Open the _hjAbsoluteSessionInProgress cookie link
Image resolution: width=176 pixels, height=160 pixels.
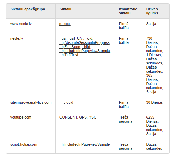85,43
